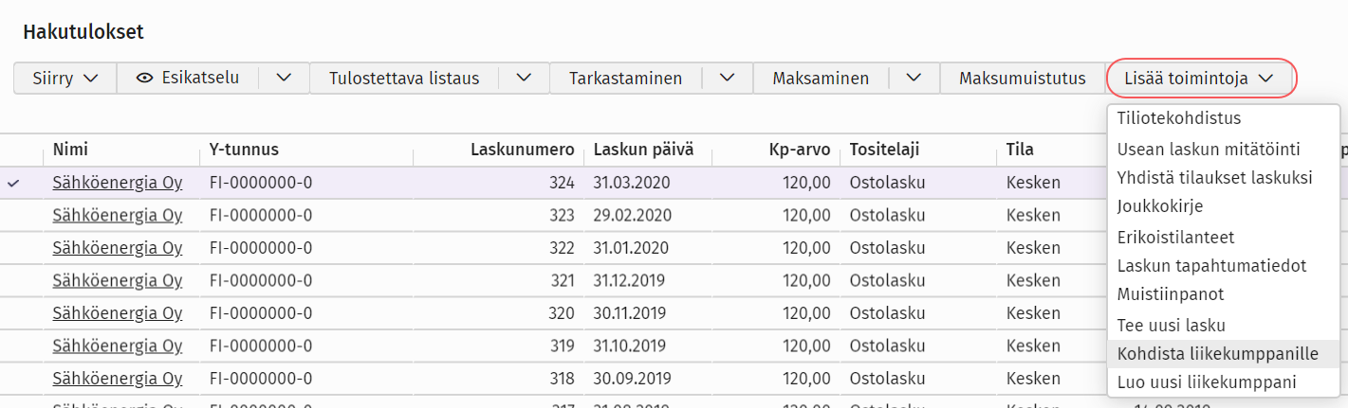Open Sähköenergia Oy link for invoice 323
Screen dimensions: 1348x408
click(118, 215)
